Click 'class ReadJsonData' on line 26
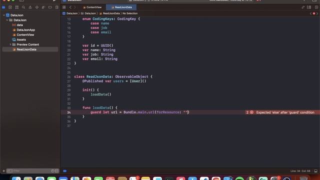This screenshot has height=180, width=320. pyautogui.click(x=93, y=76)
